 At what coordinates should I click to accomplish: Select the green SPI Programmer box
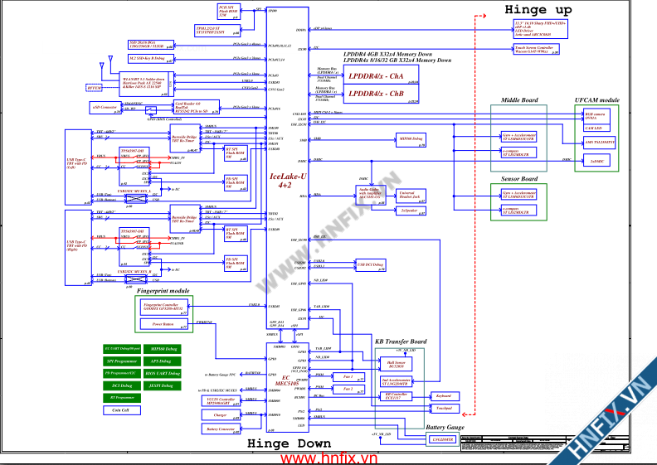(120, 361)
